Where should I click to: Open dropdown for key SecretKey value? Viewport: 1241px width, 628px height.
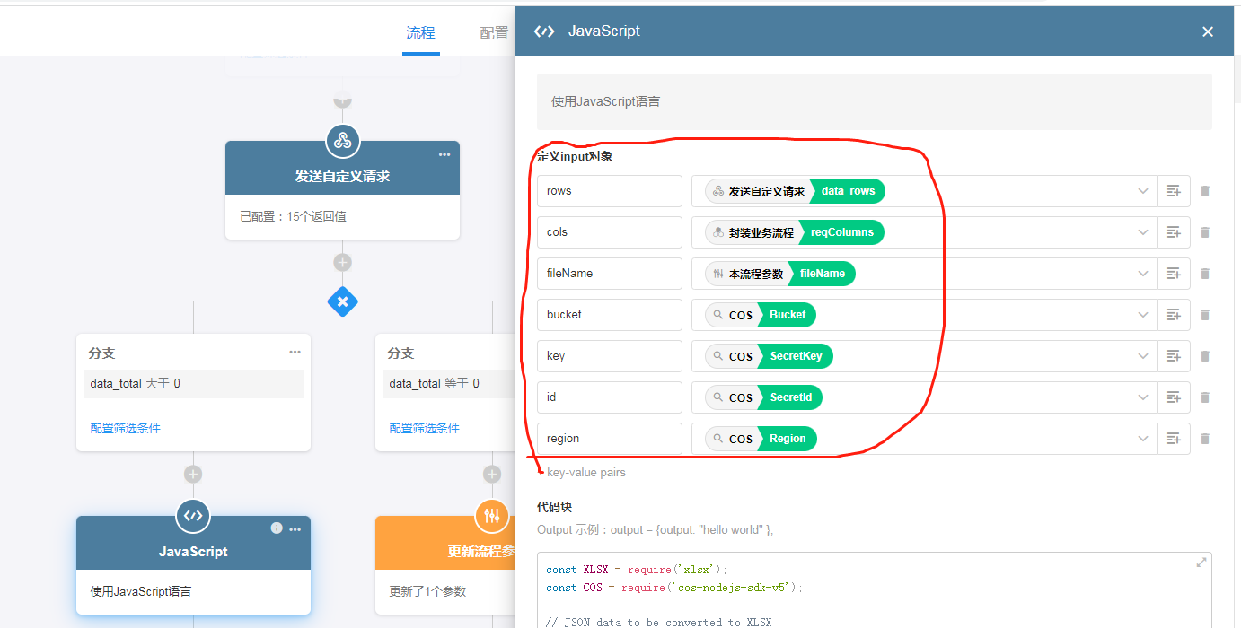pyautogui.click(x=1143, y=356)
